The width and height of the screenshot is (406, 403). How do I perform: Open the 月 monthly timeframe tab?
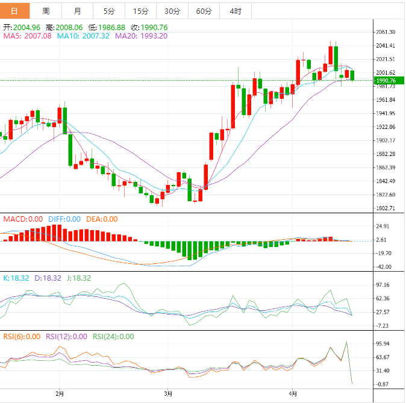[x=77, y=11]
